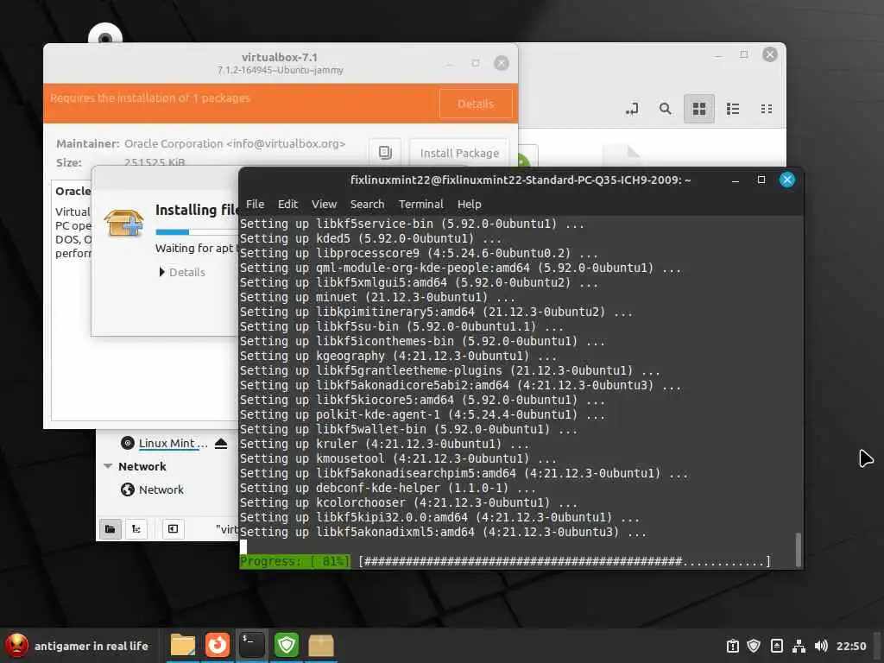Image resolution: width=884 pixels, height=663 pixels.
Task: Toggle location entry in file manager
Action: 632,109
